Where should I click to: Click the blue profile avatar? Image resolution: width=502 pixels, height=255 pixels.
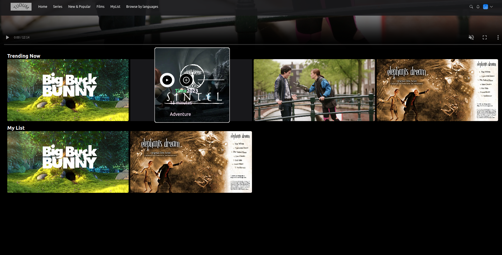click(486, 7)
